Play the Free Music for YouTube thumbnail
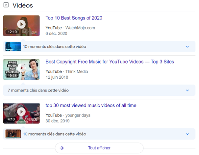The image size is (199, 155). (21, 69)
